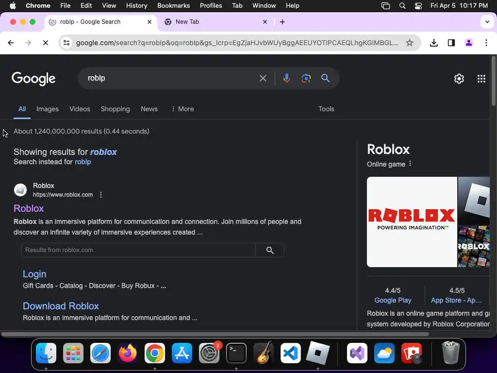Click the address bar URL
497x373 pixels.
237,43
